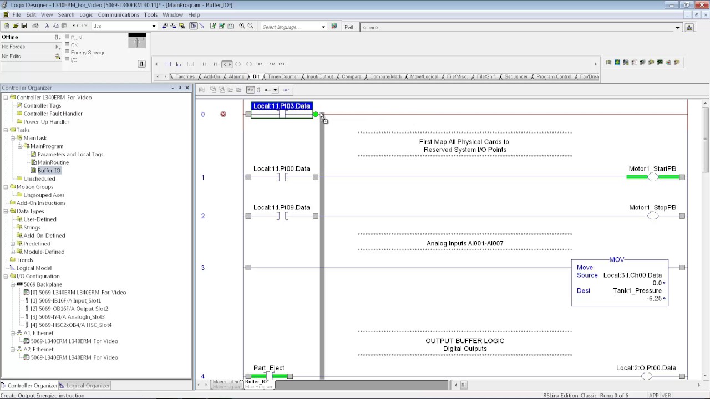Open the Offline controller status dropdown
This screenshot has height=399, width=710.
[57, 37]
